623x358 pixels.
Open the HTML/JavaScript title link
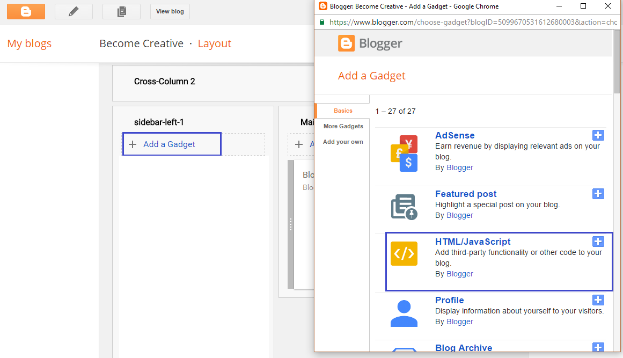[473, 242]
